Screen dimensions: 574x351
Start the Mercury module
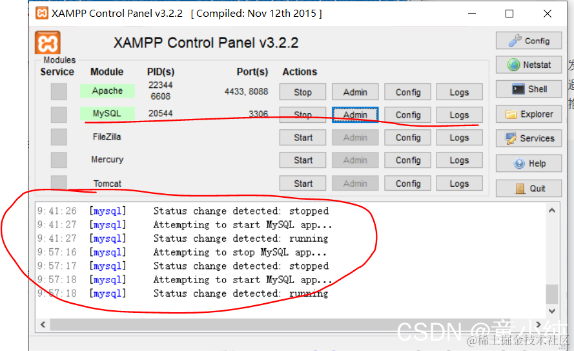(303, 160)
